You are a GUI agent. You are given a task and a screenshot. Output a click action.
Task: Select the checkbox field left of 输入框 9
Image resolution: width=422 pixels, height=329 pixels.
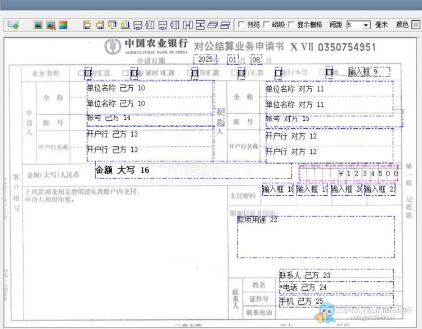click(329, 72)
